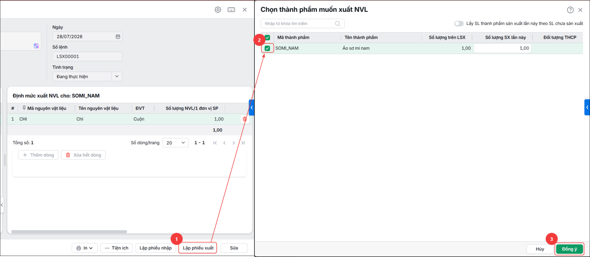Jump to last page in pagination
590x257 pixels.
click(x=243, y=143)
